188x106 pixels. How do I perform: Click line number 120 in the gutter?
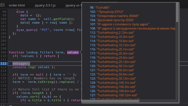[x=3, y=93]
